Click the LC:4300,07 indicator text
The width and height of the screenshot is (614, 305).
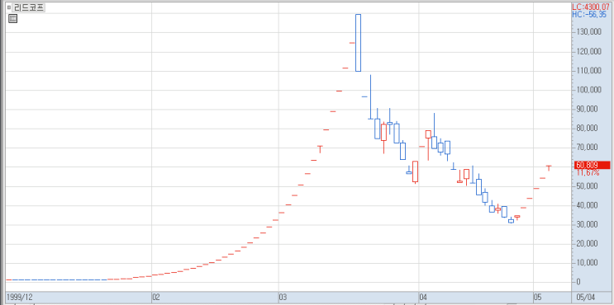[592, 7]
